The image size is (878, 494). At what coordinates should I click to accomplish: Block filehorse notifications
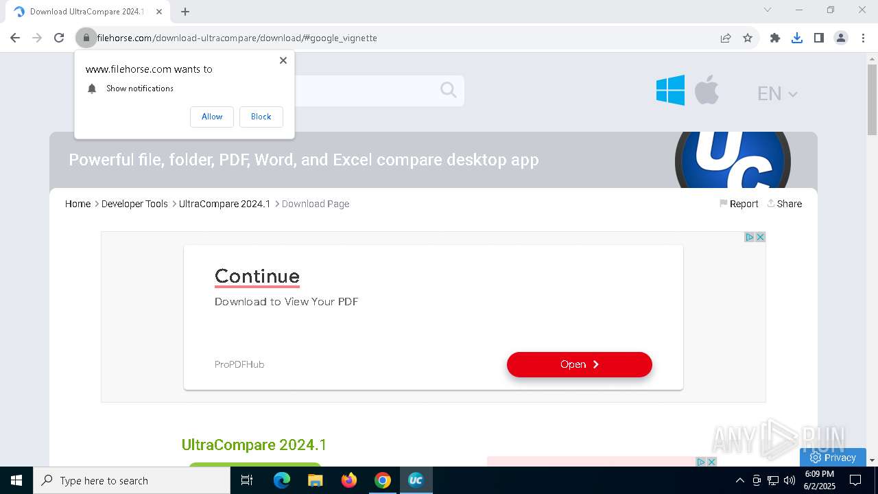tap(261, 117)
